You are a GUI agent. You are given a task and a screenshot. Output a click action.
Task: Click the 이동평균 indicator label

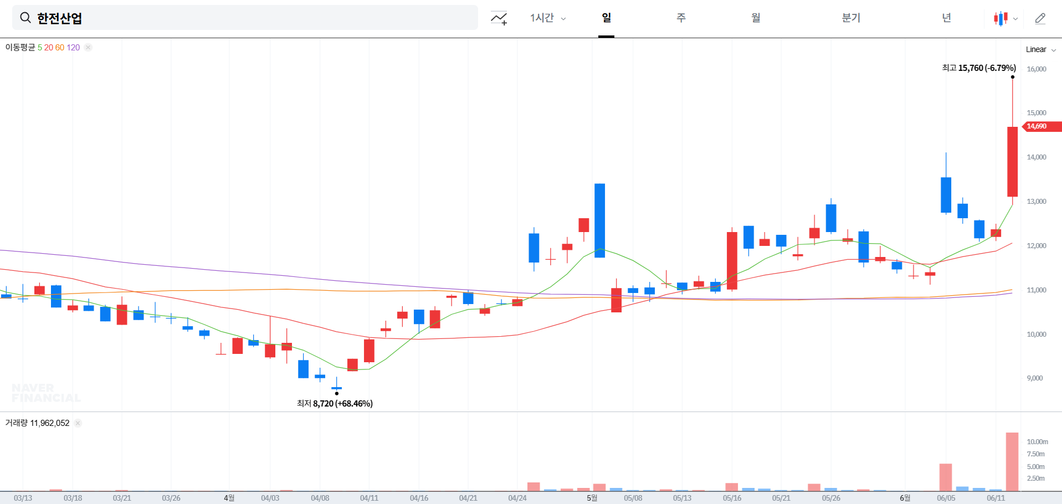pos(20,48)
